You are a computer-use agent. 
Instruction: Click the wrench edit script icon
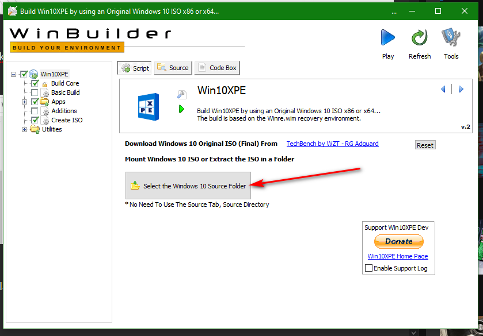(x=182, y=94)
